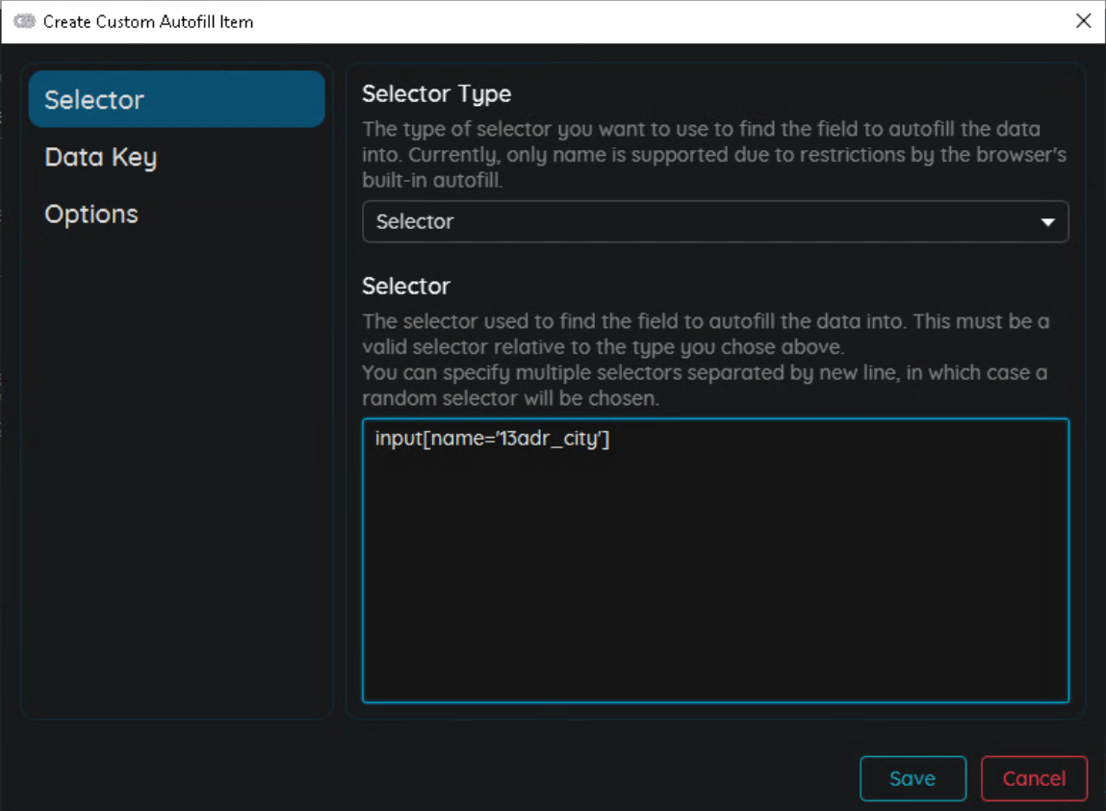Open the Data Key tab
1106x811 pixels.
click(x=100, y=158)
